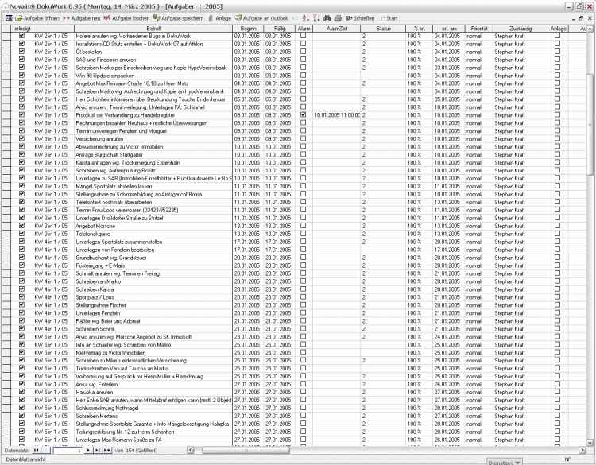Save task via Aufgabe speichern
Screen dimensions: 596x465
coord(180,17)
